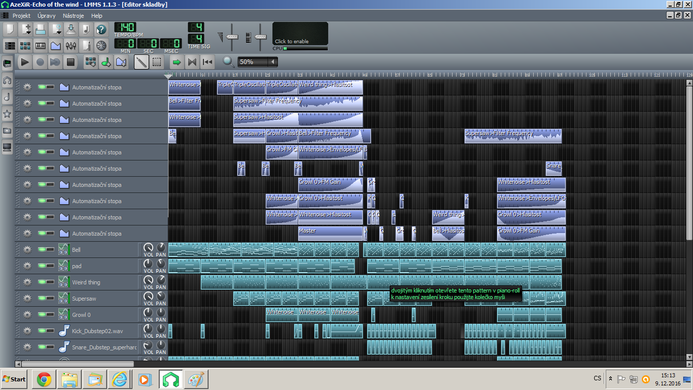Solo the Growl 0 track
693x390 pixels.
[x=50, y=314]
